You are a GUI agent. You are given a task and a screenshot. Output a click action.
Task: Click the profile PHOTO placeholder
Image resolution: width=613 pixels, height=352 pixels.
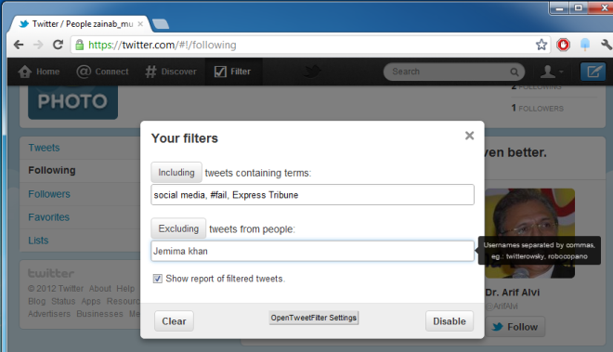point(72,102)
